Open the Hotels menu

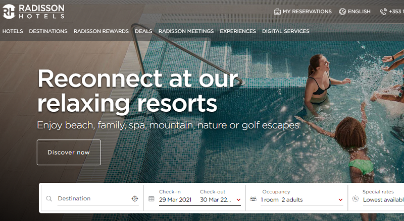click(x=13, y=31)
